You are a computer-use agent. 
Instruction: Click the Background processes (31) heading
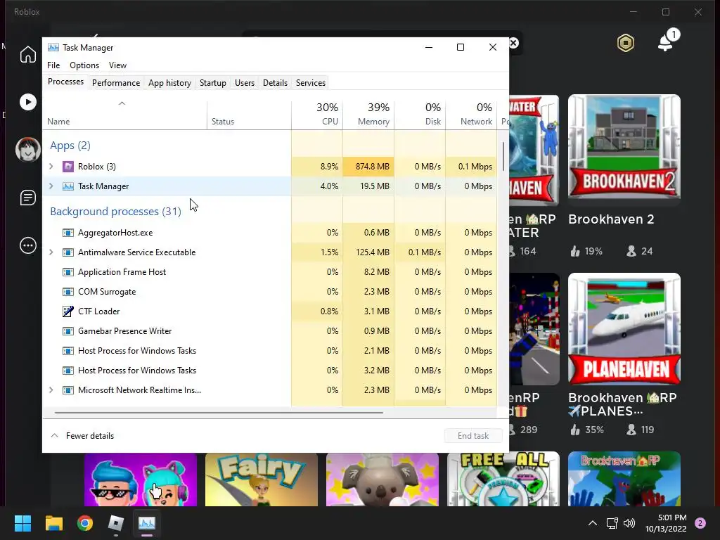click(116, 211)
